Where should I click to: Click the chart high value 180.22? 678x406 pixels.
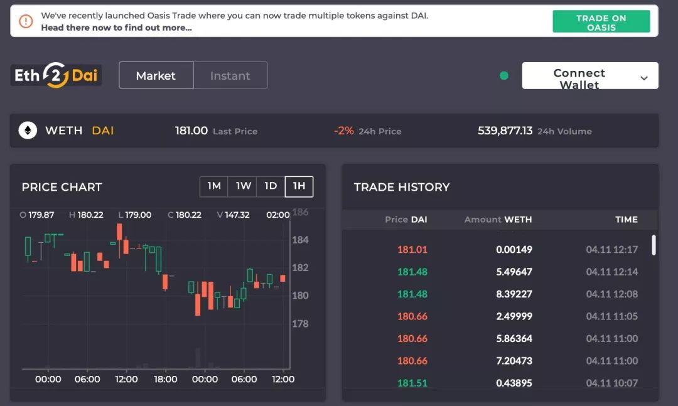click(x=90, y=215)
